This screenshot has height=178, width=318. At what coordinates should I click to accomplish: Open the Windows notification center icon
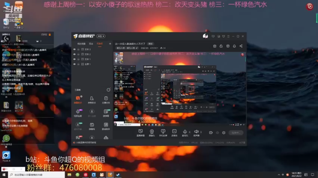click(x=312, y=174)
